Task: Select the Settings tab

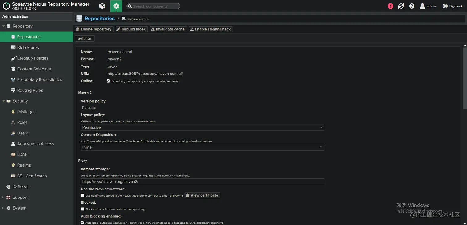Action: (x=85, y=38)
